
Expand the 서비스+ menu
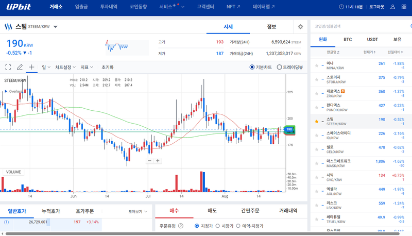172,7
